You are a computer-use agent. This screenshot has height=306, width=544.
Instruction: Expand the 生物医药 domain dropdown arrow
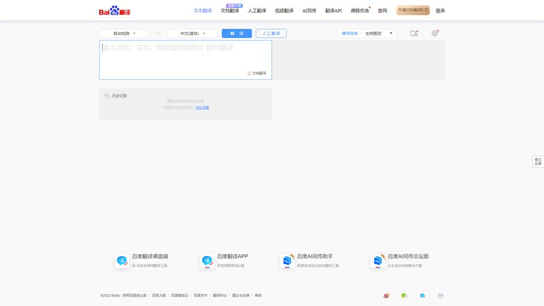(391, 33)
